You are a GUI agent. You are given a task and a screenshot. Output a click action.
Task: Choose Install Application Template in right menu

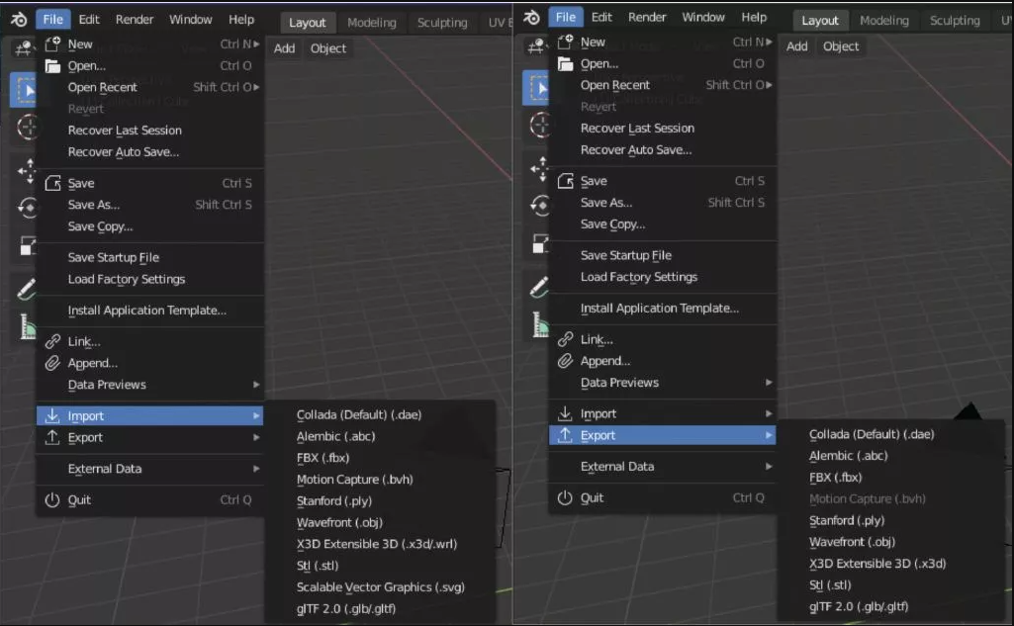(x=662, y=309)
